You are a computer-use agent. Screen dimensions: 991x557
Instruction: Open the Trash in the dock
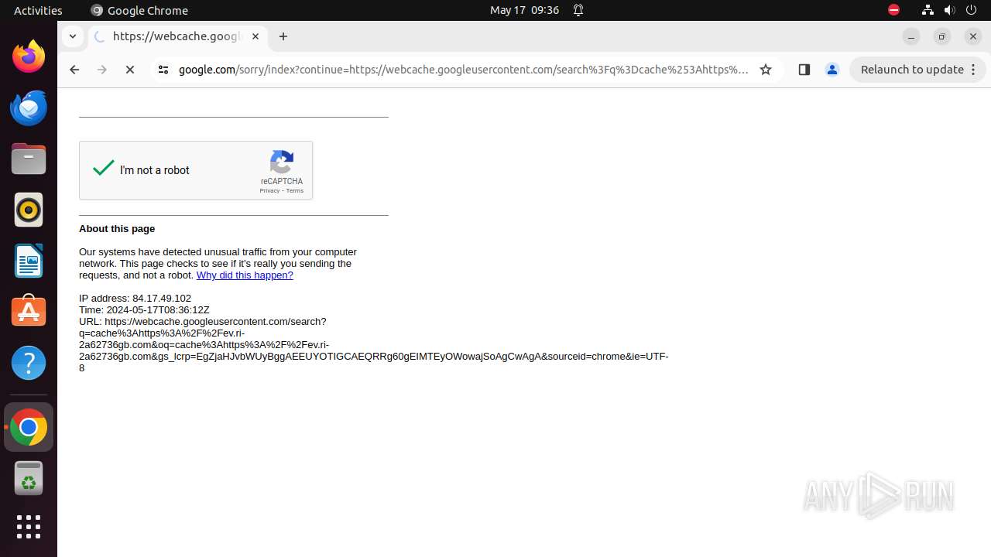pos(29,478)
